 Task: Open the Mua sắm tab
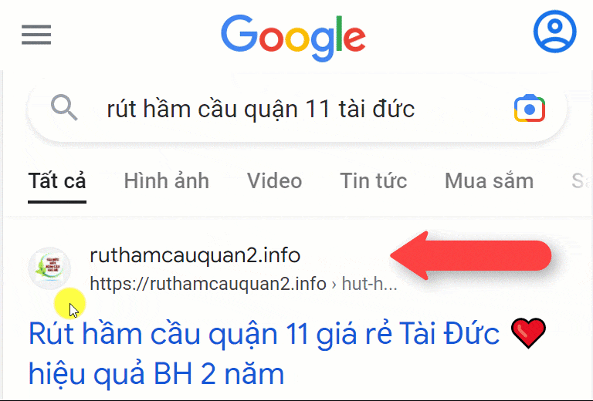pos(489,181)
